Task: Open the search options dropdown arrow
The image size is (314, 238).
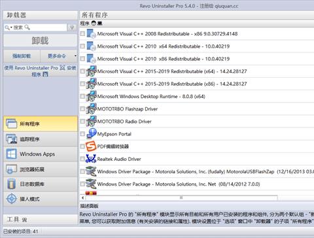Action: point(11,27)
